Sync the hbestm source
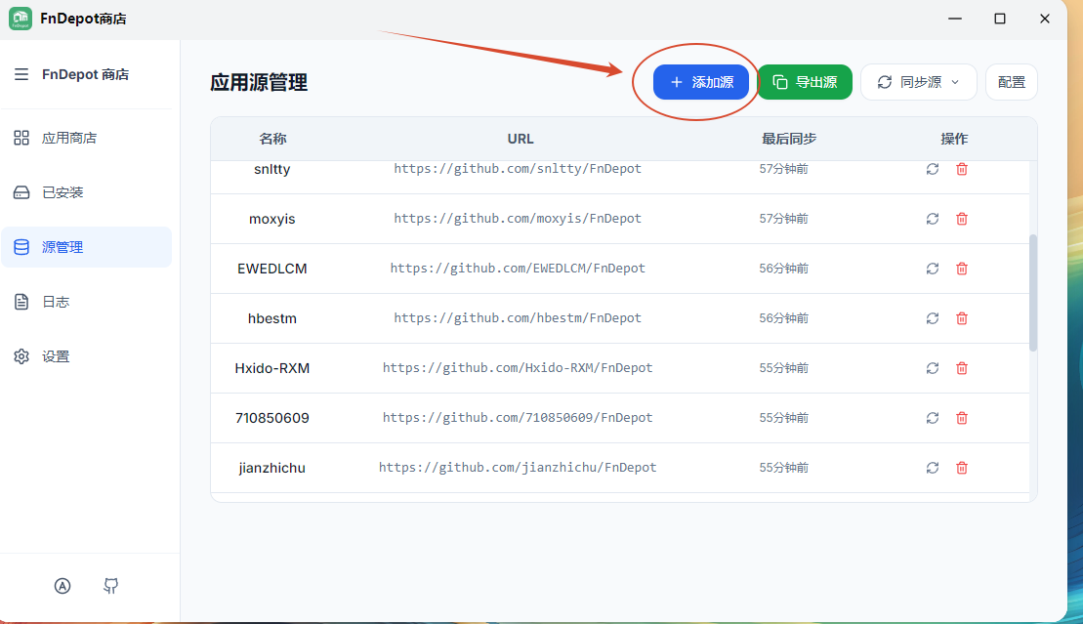The height and width of the screenshot is (624, 1083). [933, 318]
